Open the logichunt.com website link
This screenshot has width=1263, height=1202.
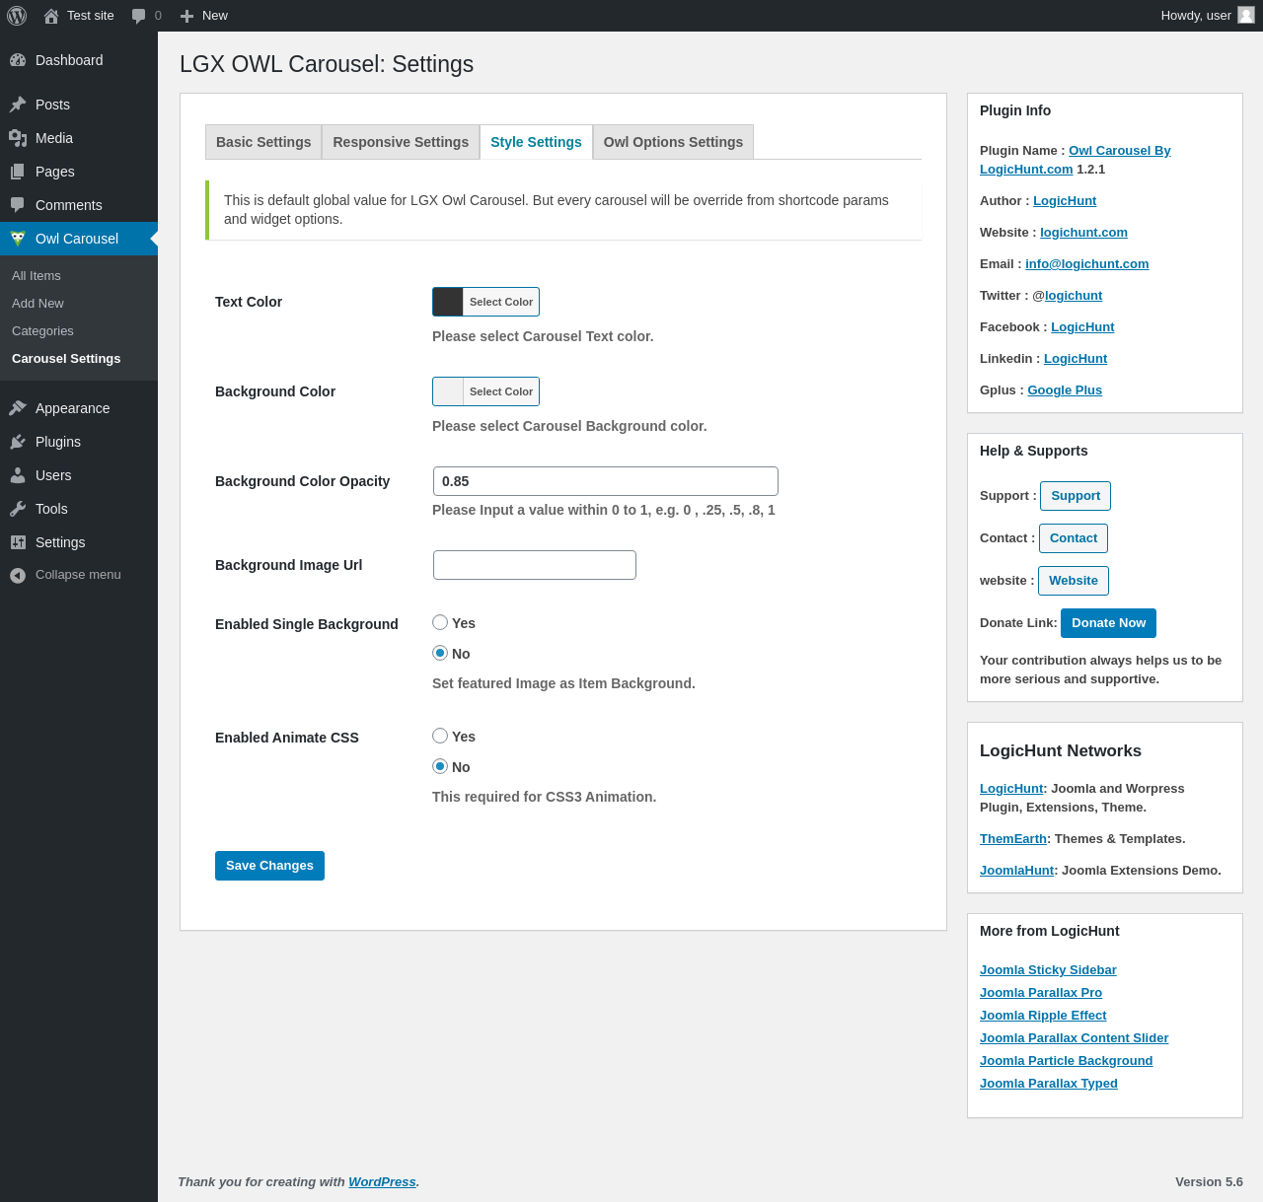[x=1083, y=233]
